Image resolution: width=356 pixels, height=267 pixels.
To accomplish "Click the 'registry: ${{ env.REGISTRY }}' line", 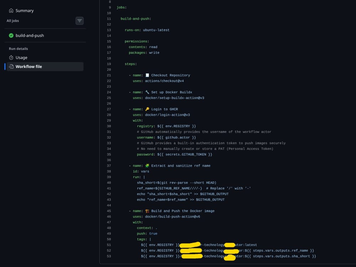I will [166, 126].
